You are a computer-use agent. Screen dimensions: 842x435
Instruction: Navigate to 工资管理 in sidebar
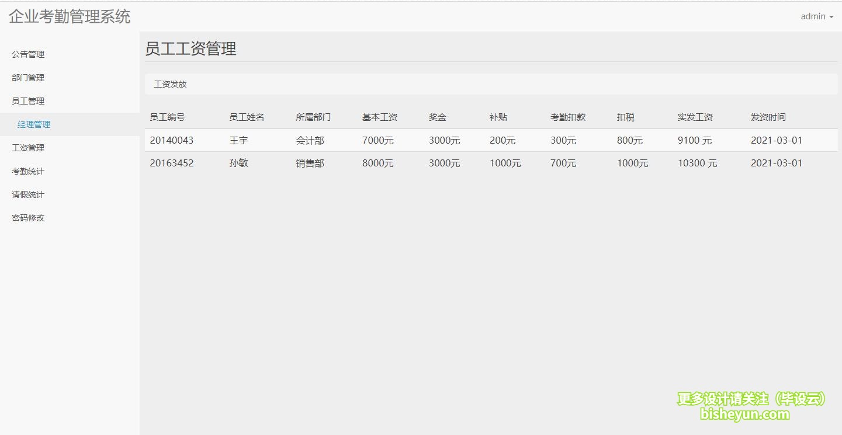point(27,147)
